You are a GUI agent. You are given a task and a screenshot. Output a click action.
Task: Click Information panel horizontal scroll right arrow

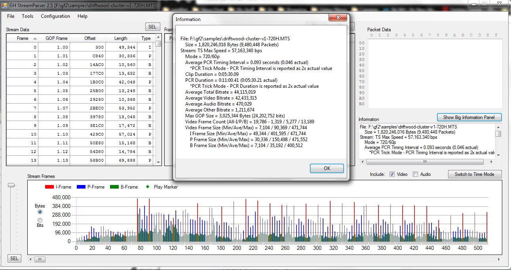(x=492, y=162)
